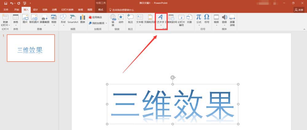Select slide 1 thumbnail in panel
Viewport: 307px width, 130px height.
coord(31,48)
